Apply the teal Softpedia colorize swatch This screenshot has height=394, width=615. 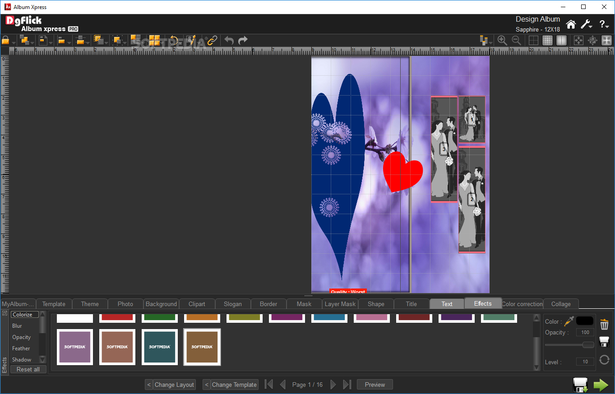160,347
